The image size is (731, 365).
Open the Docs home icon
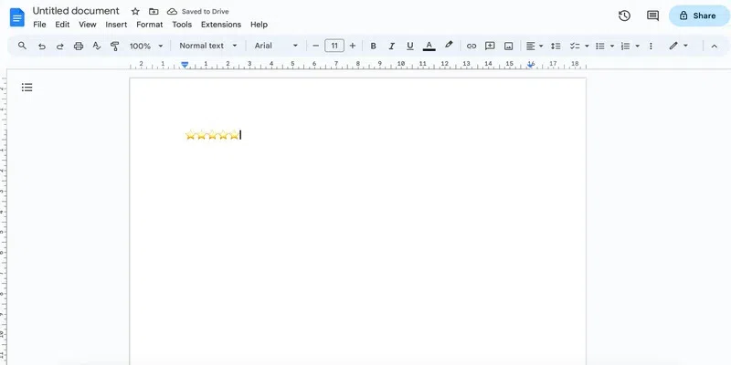point(17,17)
